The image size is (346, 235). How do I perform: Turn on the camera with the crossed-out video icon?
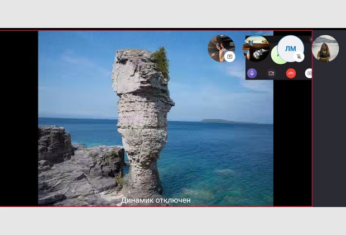point(271,73)
